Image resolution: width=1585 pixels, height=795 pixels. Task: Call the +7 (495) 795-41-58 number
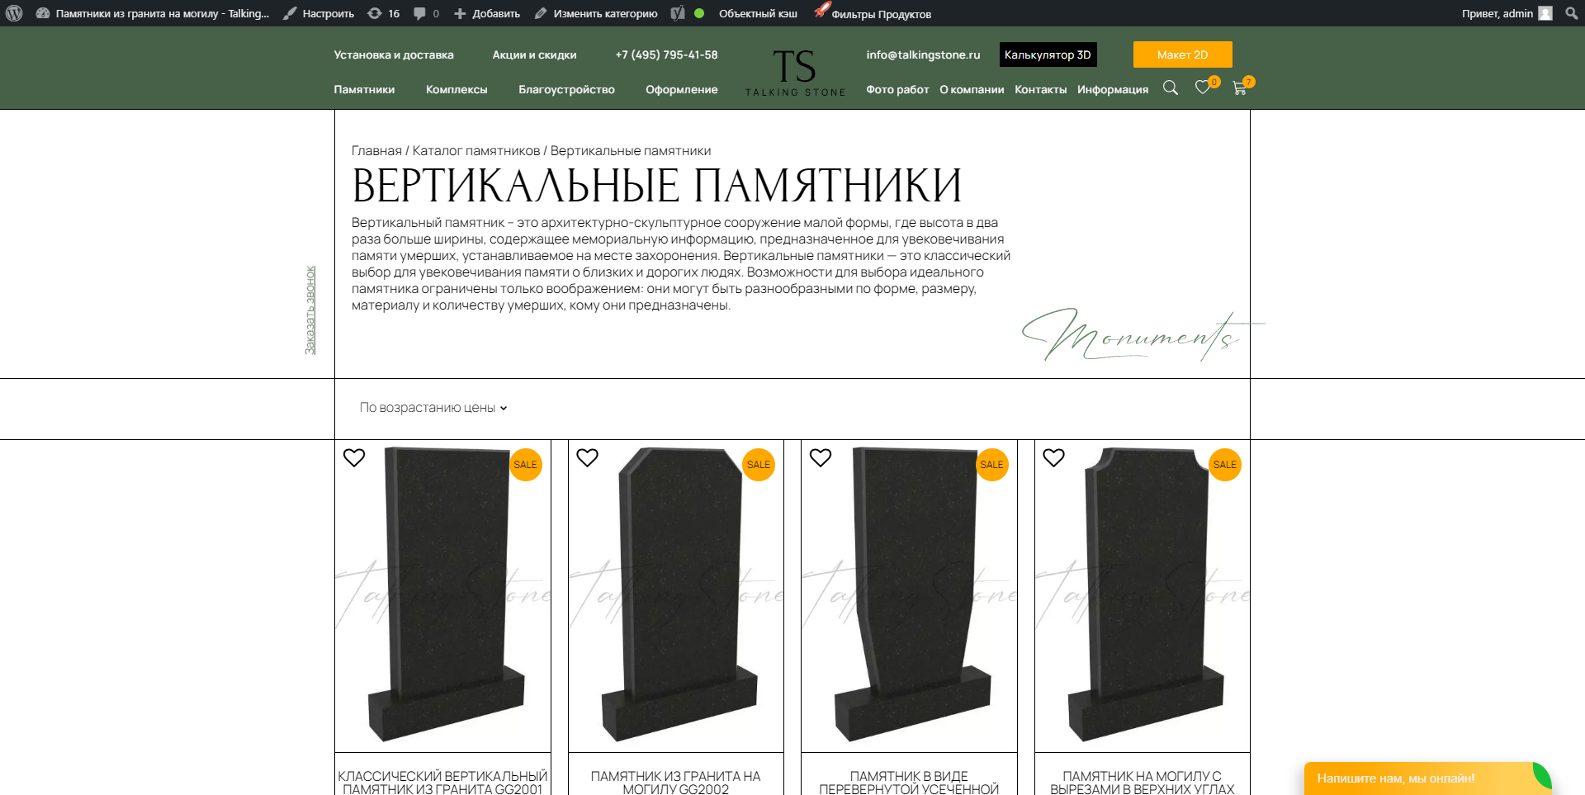(x=666, y=54)
